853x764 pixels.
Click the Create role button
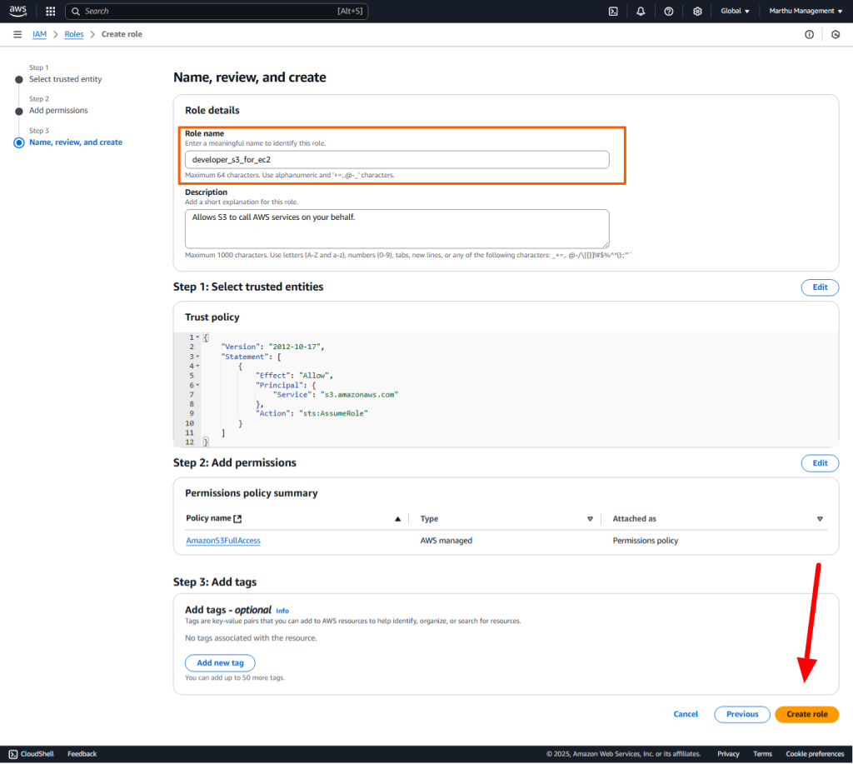tap(806, 714)
